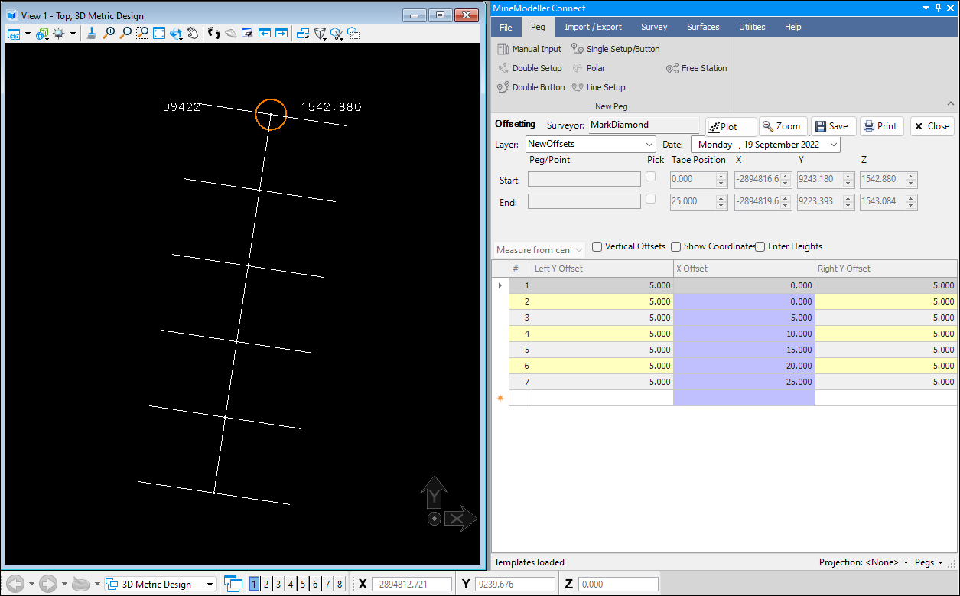
Task: Click the Update View brush icon
Action: point(91,34)
